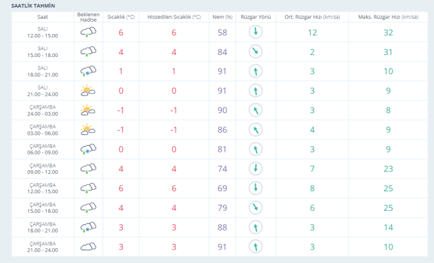Click humidity value 84
The image size is (434, 263).
point(222,52)
